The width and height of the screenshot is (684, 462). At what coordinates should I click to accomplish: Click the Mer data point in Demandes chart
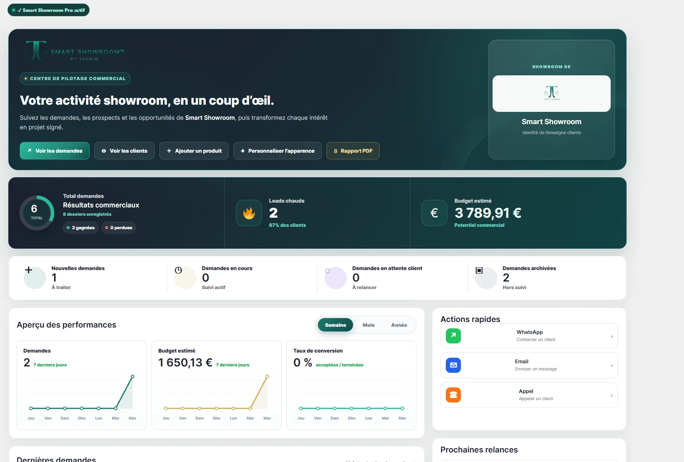132,376
